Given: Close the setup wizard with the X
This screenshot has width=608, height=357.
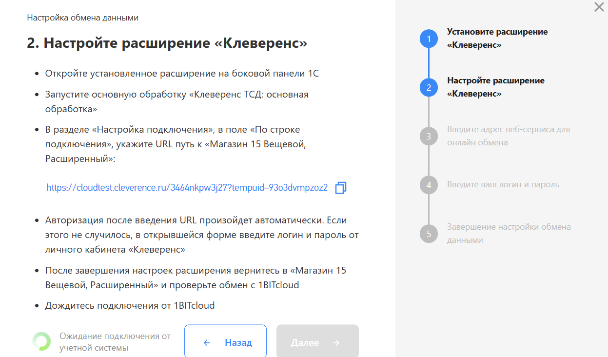Looking at the screenshot, I should pyautogui.click(x=599, y=7).
